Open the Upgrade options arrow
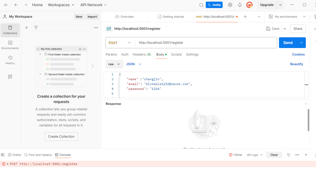316x176 pixels. pyautogui.click(x=280, y=5)
